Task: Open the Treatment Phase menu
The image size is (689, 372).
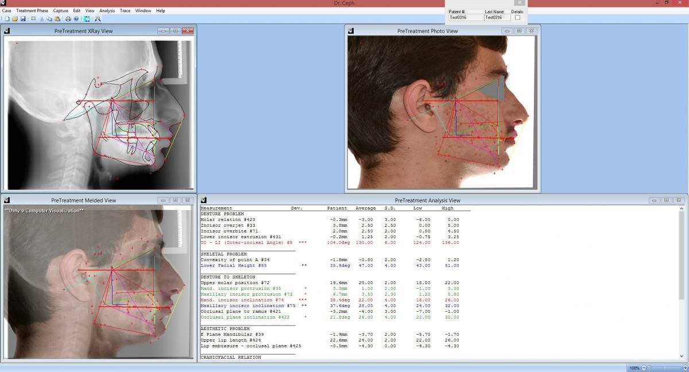Action: (32, 10)
